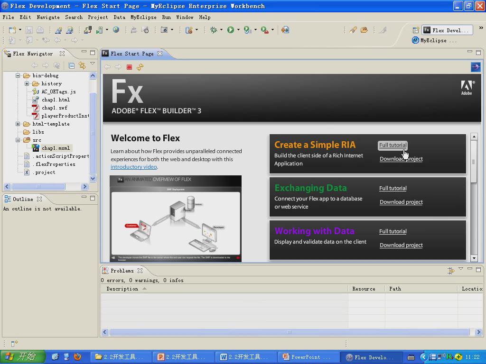Viewport: 486px width, 364px height.
Task: Click Full tutorial for Exchanging Data
Action: [x=393, y=188]
